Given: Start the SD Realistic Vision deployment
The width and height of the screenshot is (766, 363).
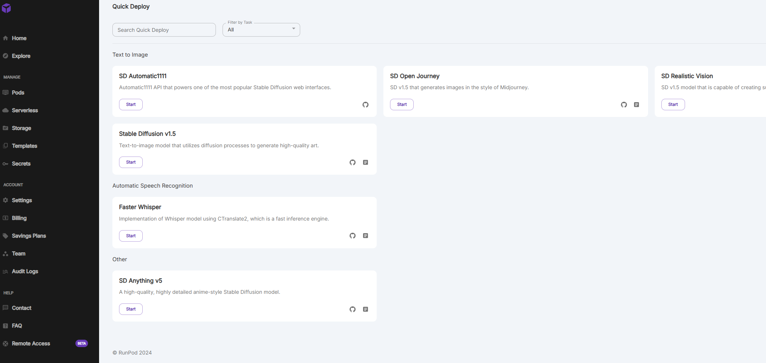Looking at the screenshot, I should click(x=673, y=104).
